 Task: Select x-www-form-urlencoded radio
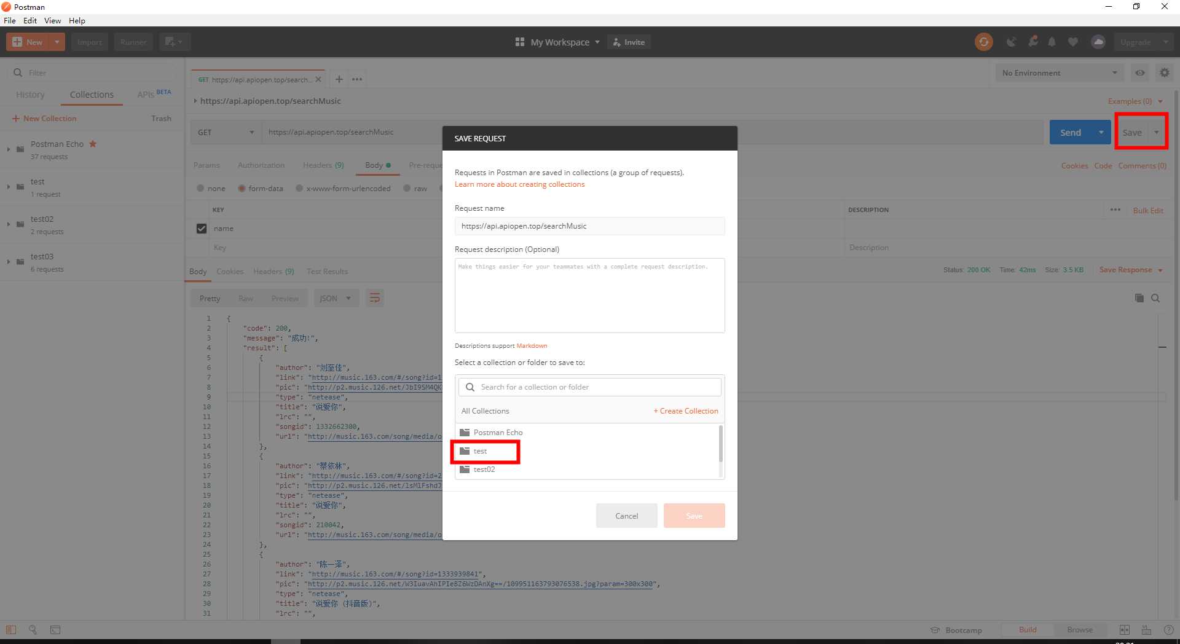point(299,188)
